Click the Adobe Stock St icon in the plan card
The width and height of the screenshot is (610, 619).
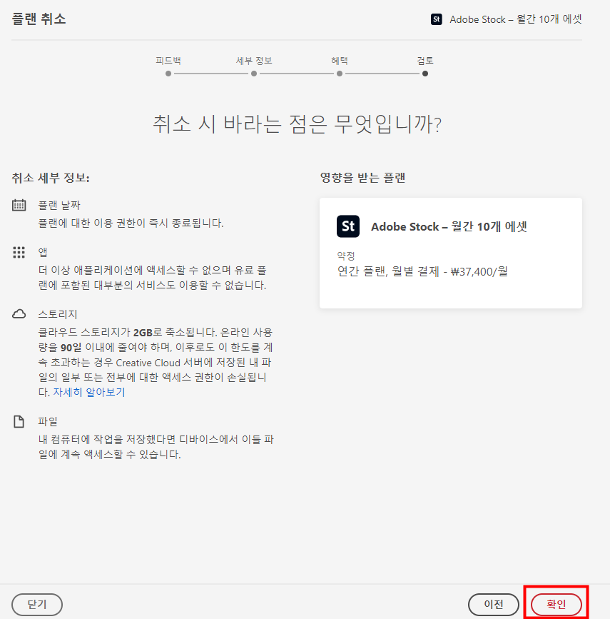point(348,226)
